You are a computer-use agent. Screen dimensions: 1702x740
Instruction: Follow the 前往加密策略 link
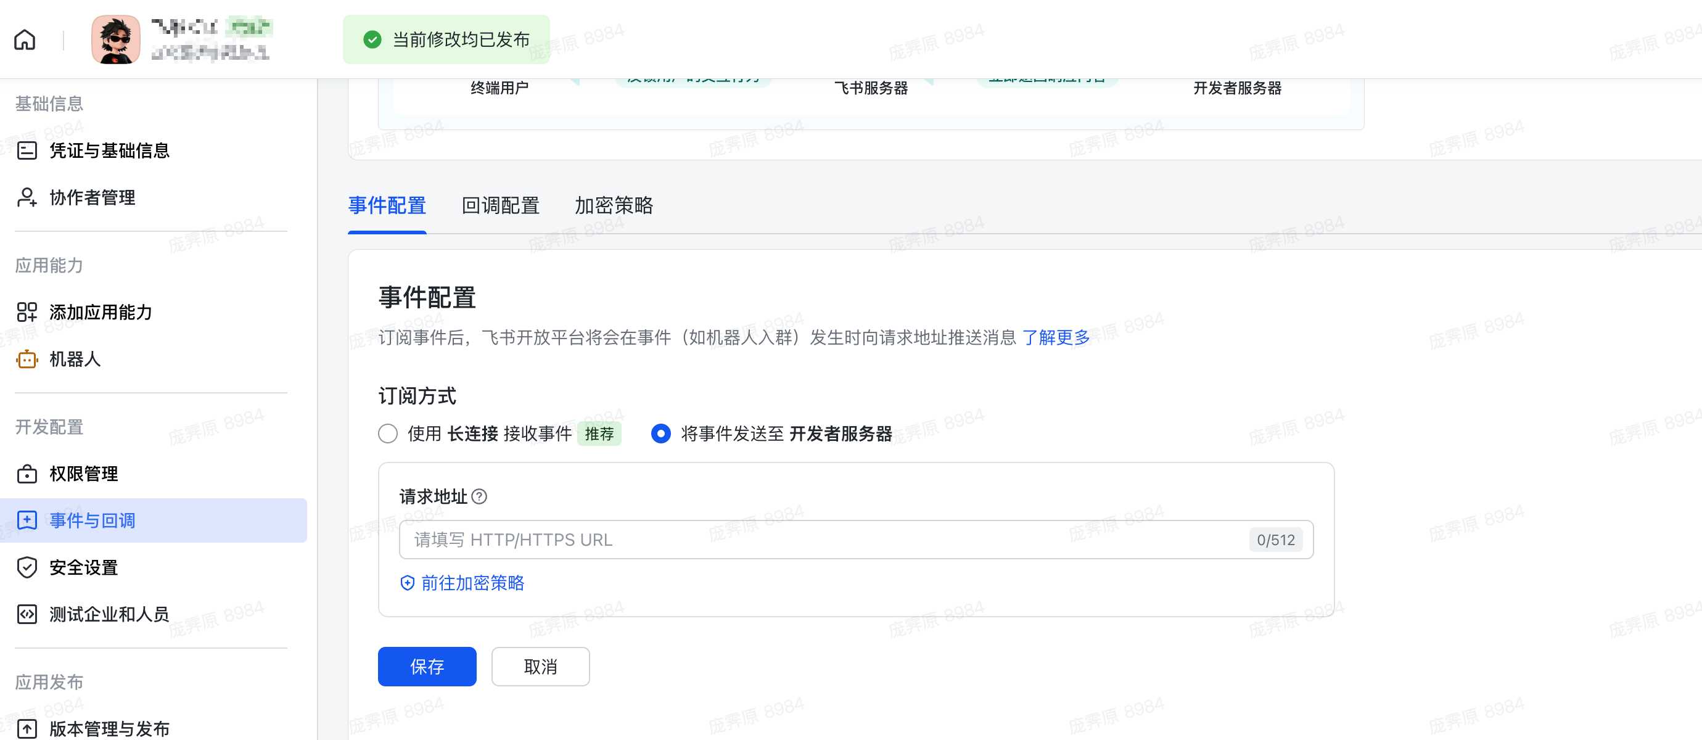point(472,583)
